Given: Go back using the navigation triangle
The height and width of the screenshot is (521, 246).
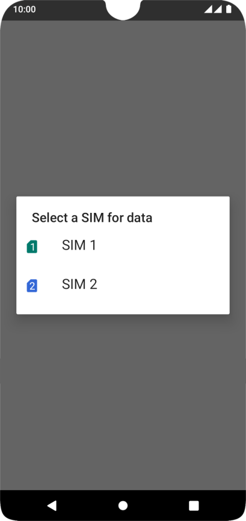Looking at the screenshot, I should pyautogui.click(x=52, y=505).
